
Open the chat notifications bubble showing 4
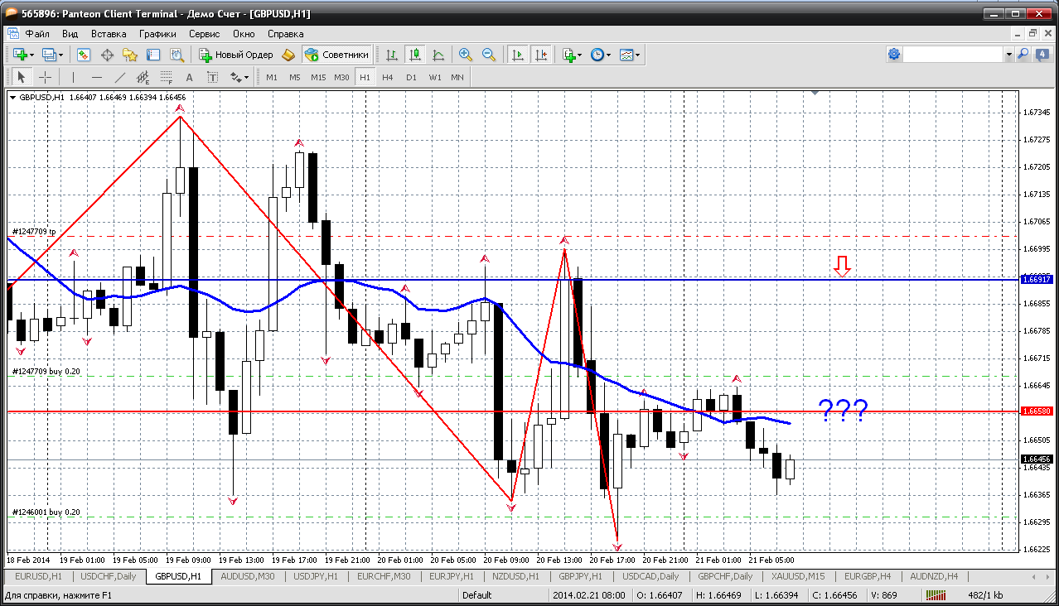pyautogui.click(x=1042, y=55)
